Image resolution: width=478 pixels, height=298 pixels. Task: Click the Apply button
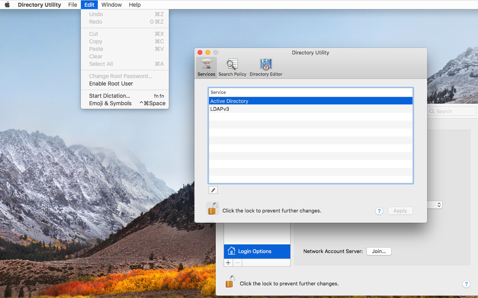(400, 211)
